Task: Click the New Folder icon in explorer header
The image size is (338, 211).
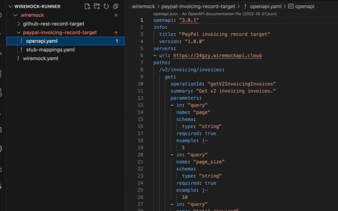Action: point(97,7)
